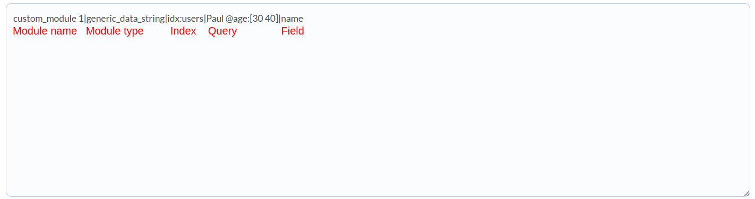The height and width of the screenshot is (199, 755).
Task: Click the digit 1 after custom_module
Action: (x=81, y=19)
